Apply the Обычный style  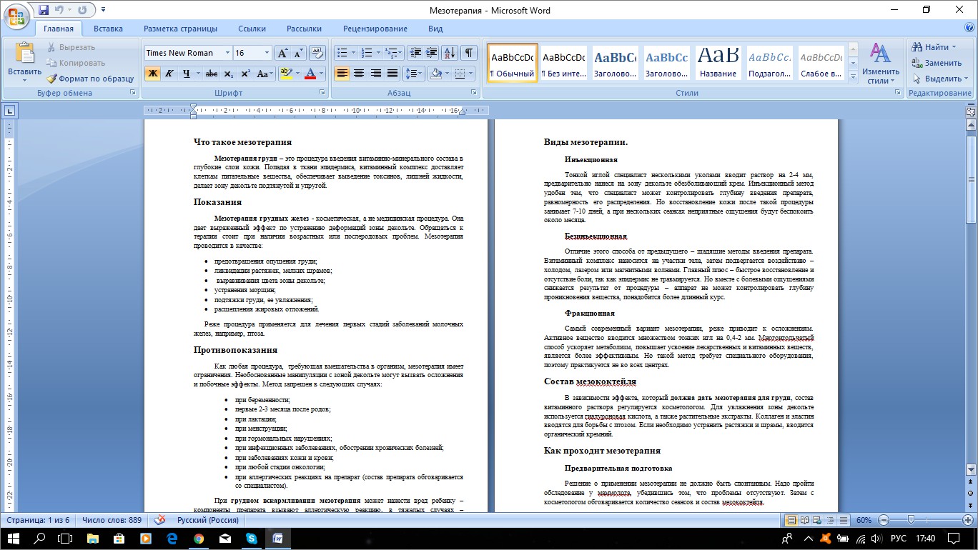tap(513, 63)
